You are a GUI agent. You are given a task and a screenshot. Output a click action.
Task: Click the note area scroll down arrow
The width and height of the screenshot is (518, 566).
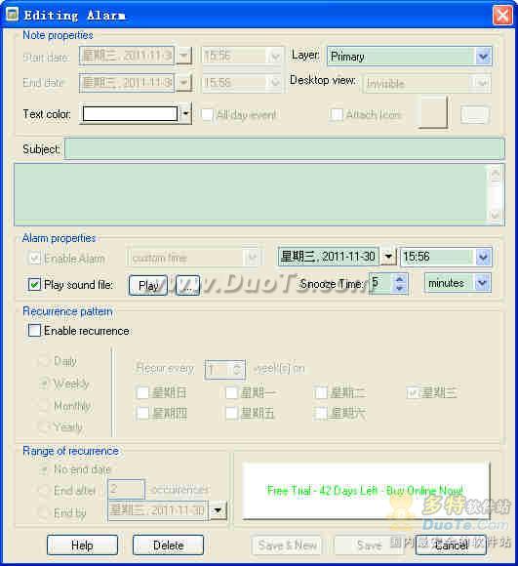pos(496,215)
